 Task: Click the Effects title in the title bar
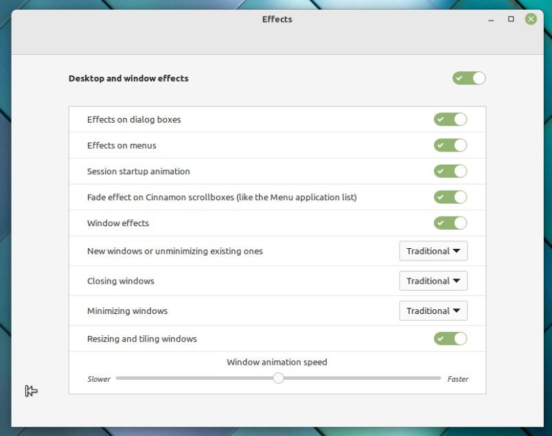(x=277, y=19)
